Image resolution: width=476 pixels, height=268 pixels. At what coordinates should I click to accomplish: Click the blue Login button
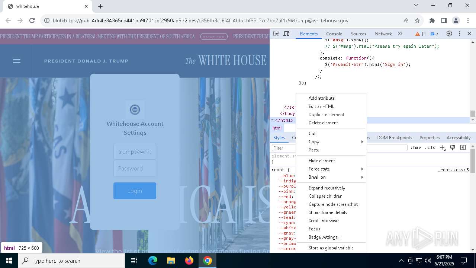pyautogui.click(x=135, y=191)
